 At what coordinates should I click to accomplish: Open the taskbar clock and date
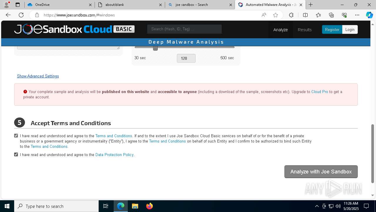click(351, 206)
